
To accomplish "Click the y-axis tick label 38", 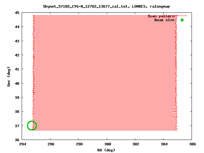I will [17, 112].
